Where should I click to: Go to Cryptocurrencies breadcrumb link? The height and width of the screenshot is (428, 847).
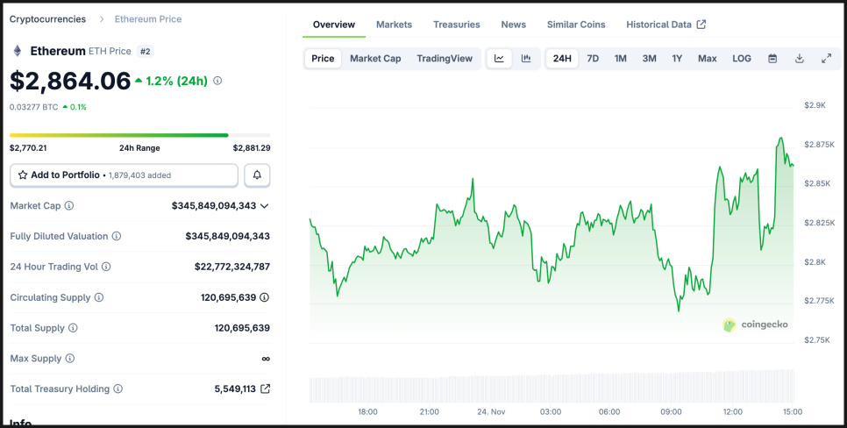(x=47, y=18)
